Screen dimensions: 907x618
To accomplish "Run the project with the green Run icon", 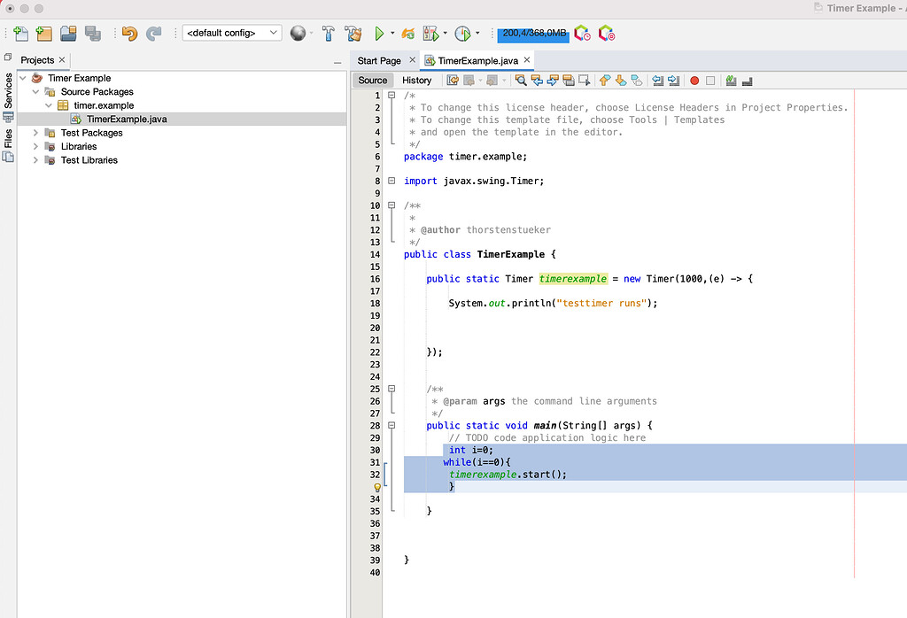I will tap(379, 33).
